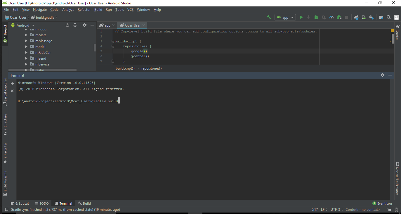This screenshot has height=214, width=401.
Task: Expand the mSend folder
Action: pos(26,58)
